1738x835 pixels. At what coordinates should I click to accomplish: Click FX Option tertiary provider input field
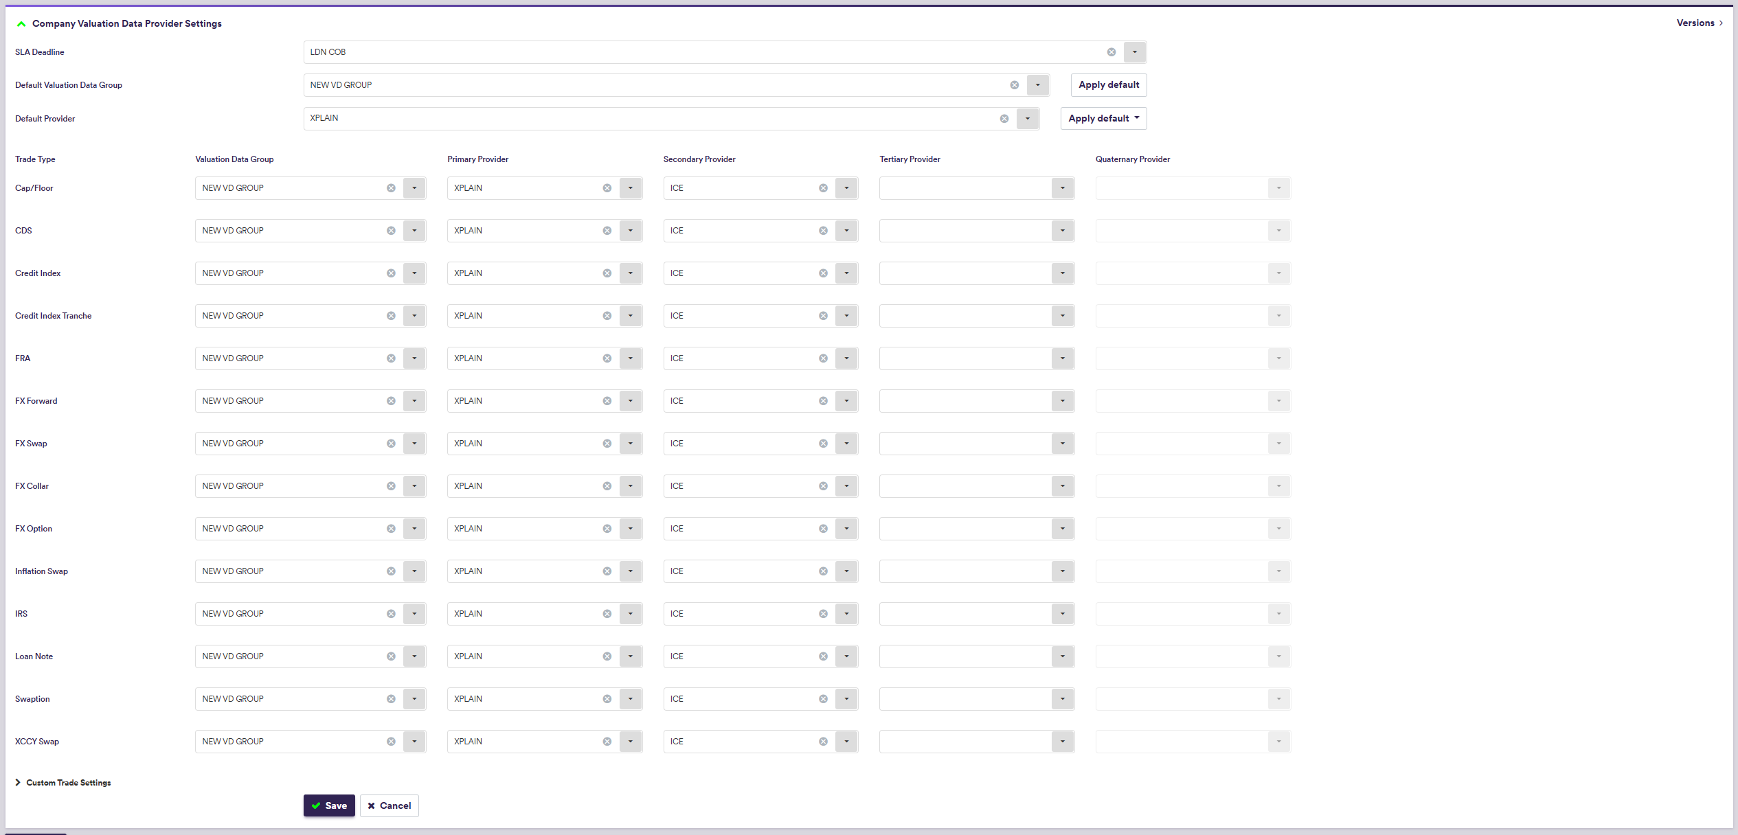point(964,529)
